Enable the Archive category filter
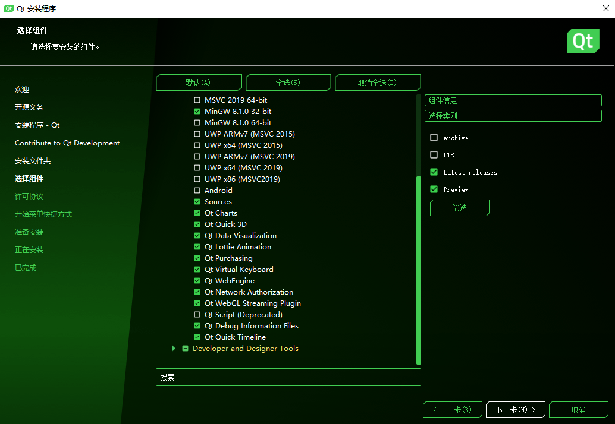615x424 pixels. 434,137
